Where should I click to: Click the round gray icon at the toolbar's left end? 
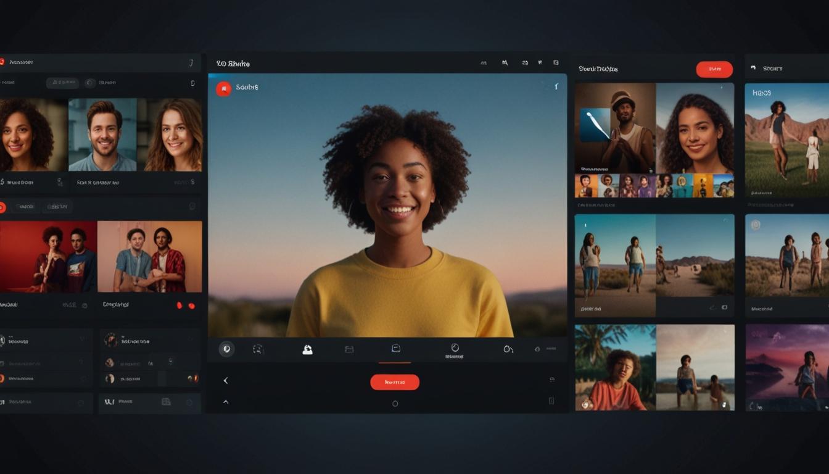coord(226,349)
